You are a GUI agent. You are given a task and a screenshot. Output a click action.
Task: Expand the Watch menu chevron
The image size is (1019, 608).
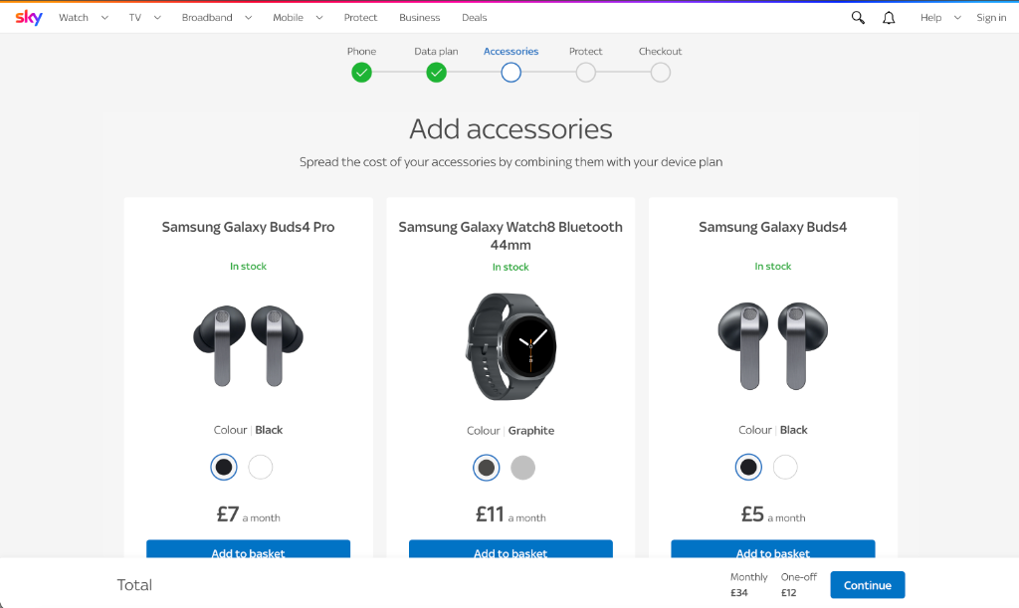[x=104, y=18]
